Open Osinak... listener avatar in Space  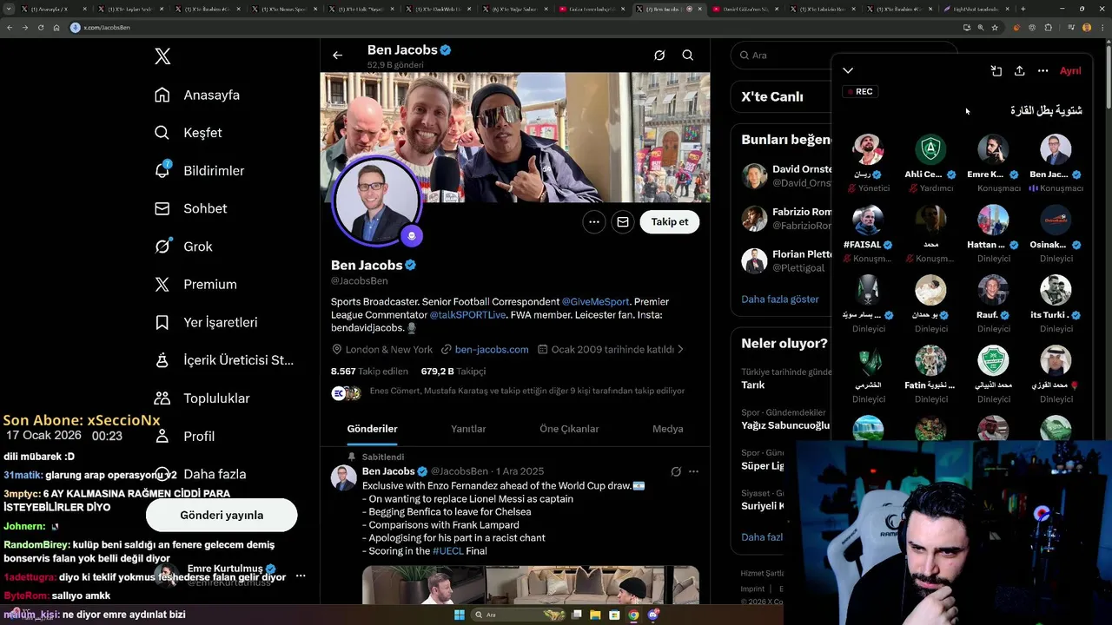coord(1056,220)
